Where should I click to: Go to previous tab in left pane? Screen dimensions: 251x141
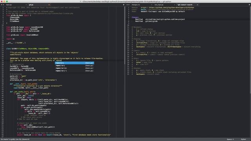(x=2, y=5)
